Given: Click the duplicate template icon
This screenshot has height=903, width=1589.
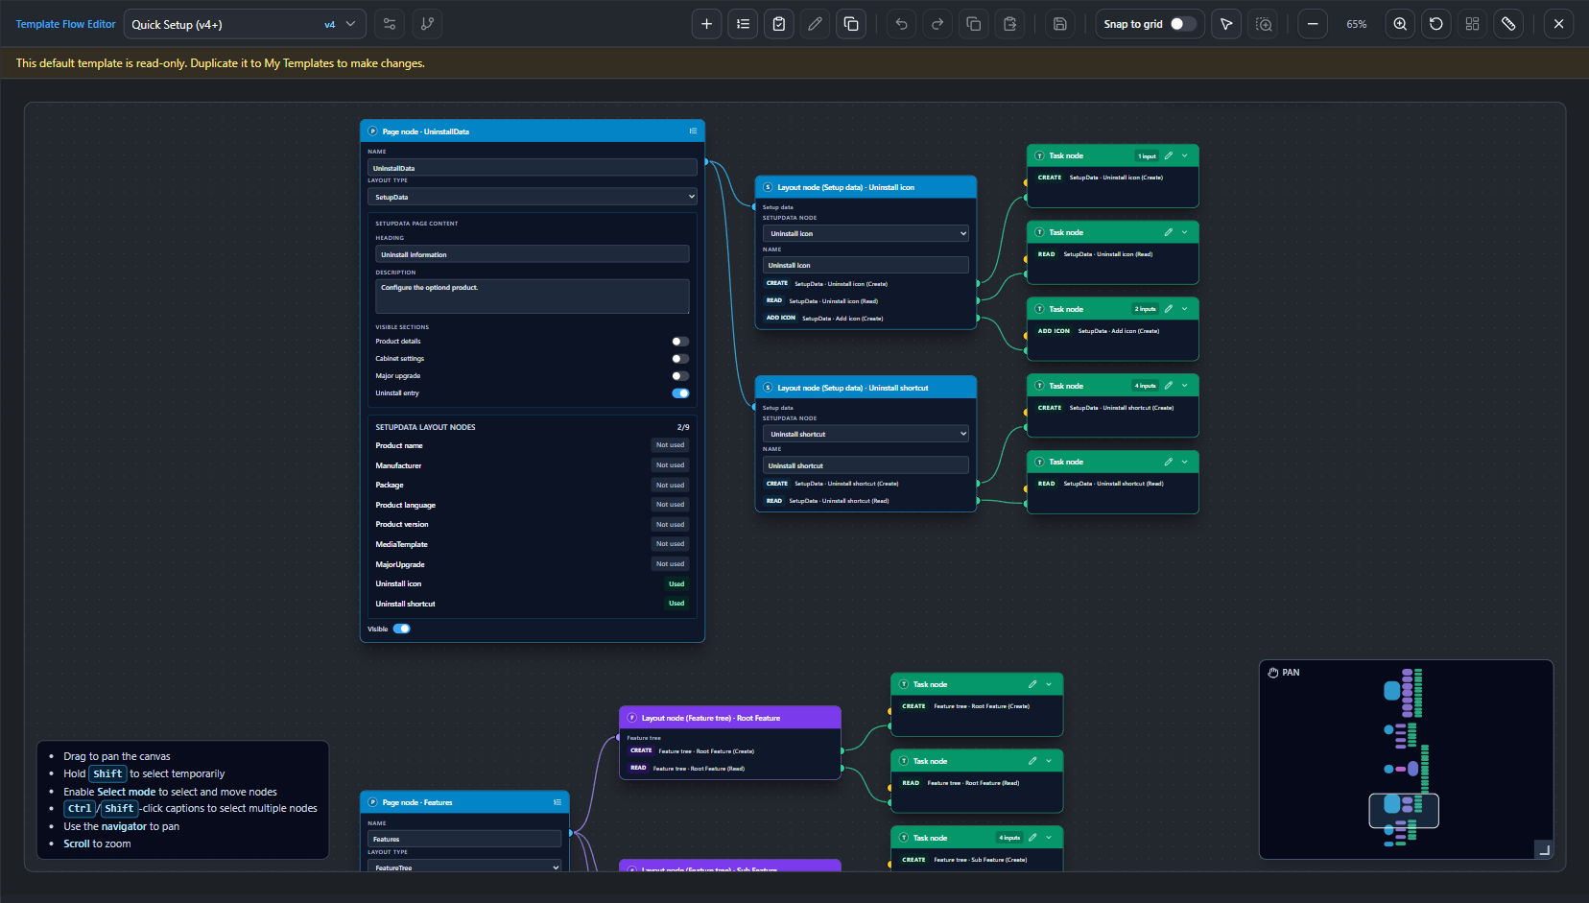Looking at the screenshot, I should pos(851,24).
